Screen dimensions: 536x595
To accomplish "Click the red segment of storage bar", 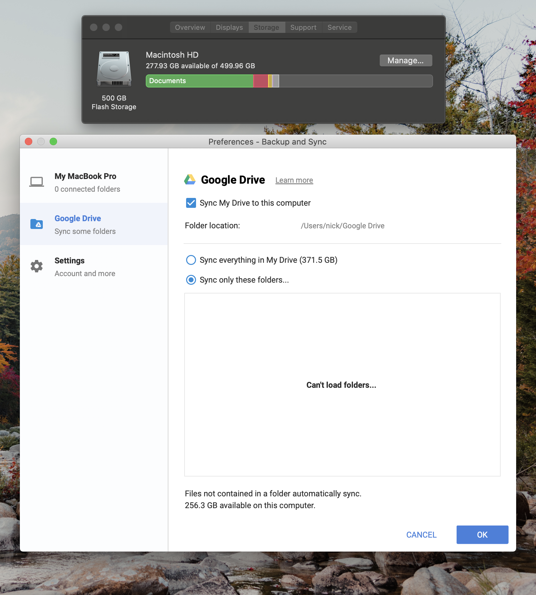I will 261,81.
